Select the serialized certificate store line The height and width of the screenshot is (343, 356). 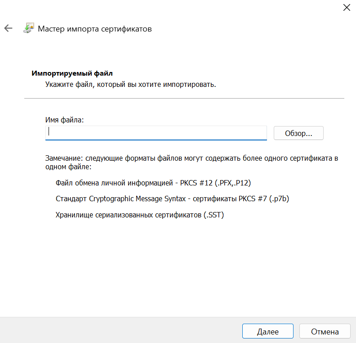pos(139,215)
